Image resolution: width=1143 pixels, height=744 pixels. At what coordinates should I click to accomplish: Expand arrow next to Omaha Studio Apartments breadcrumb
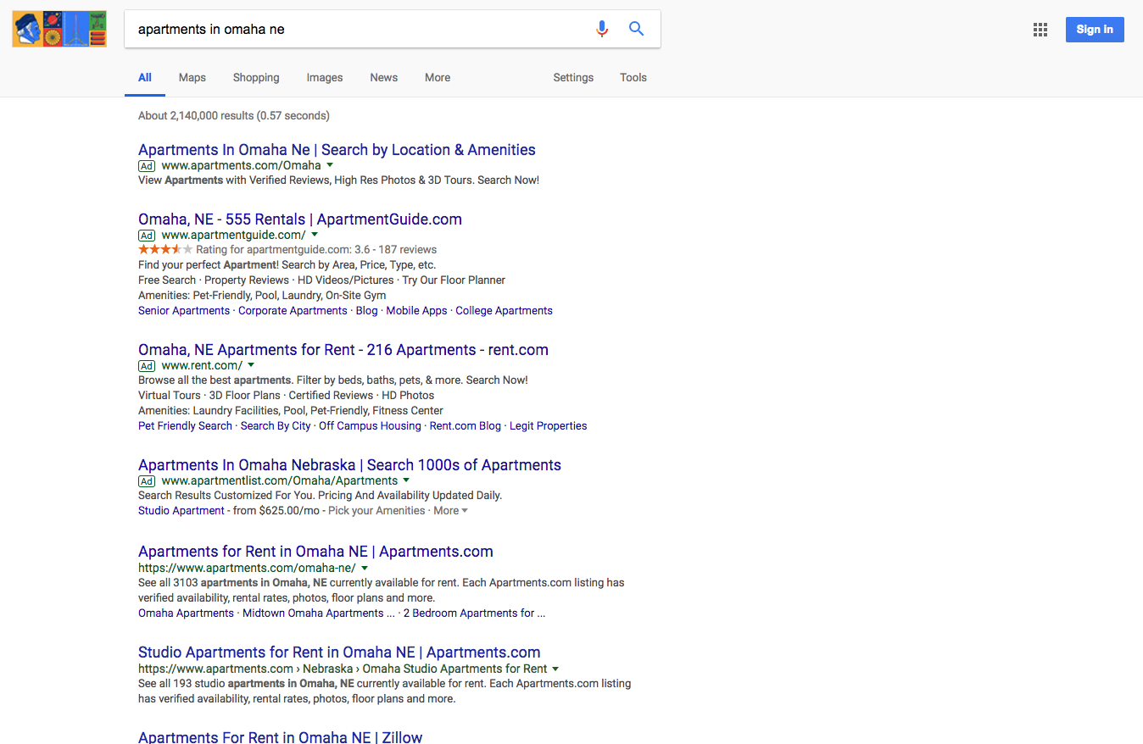[555, 669]
